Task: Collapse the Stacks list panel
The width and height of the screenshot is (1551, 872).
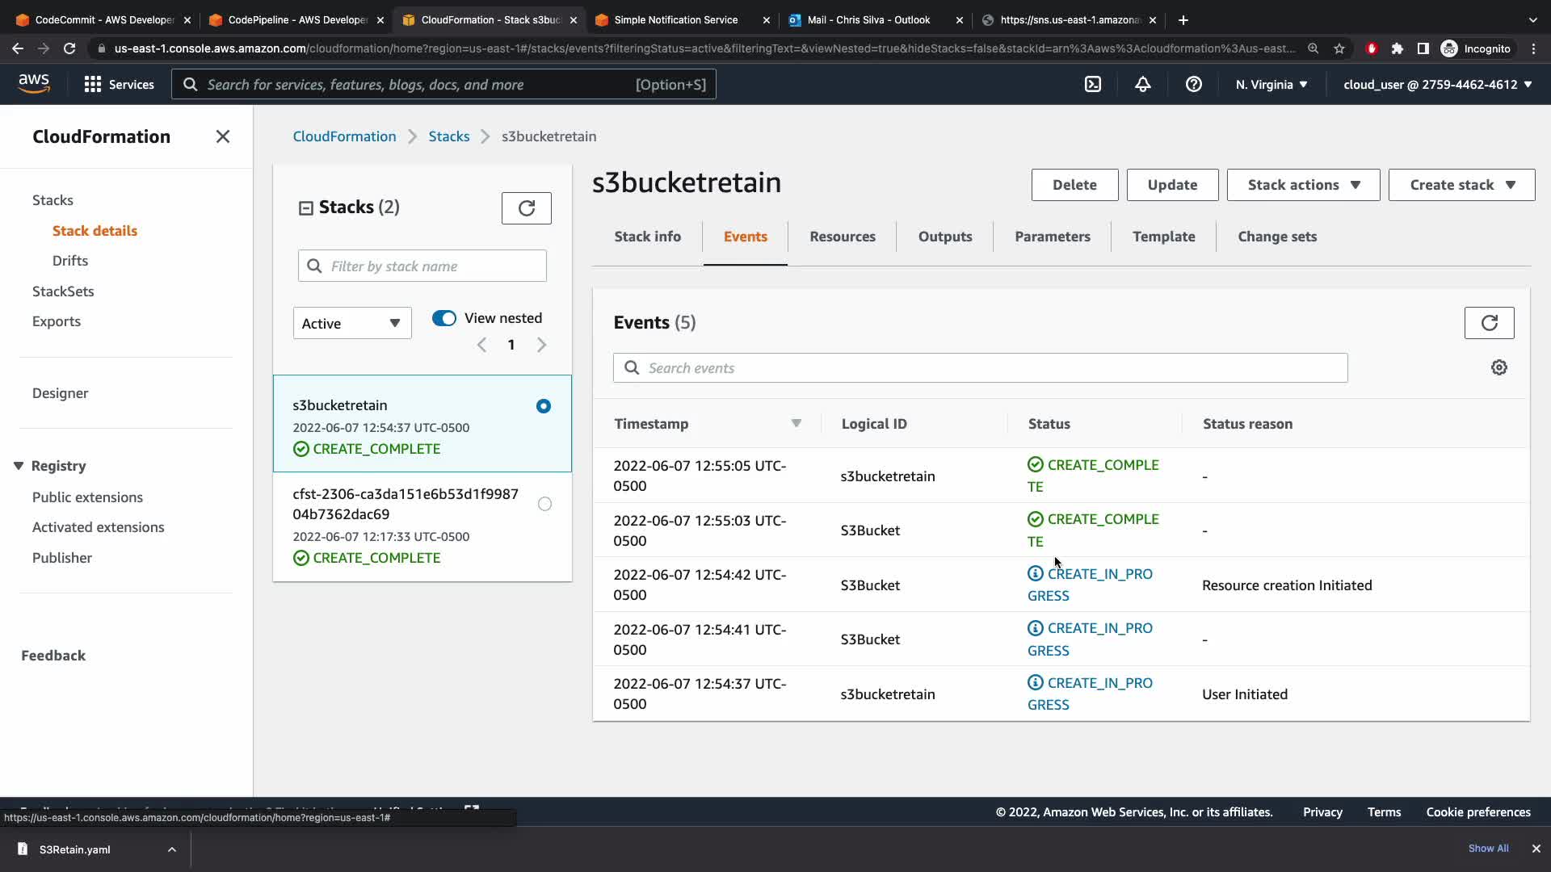Action: [306, 208]
